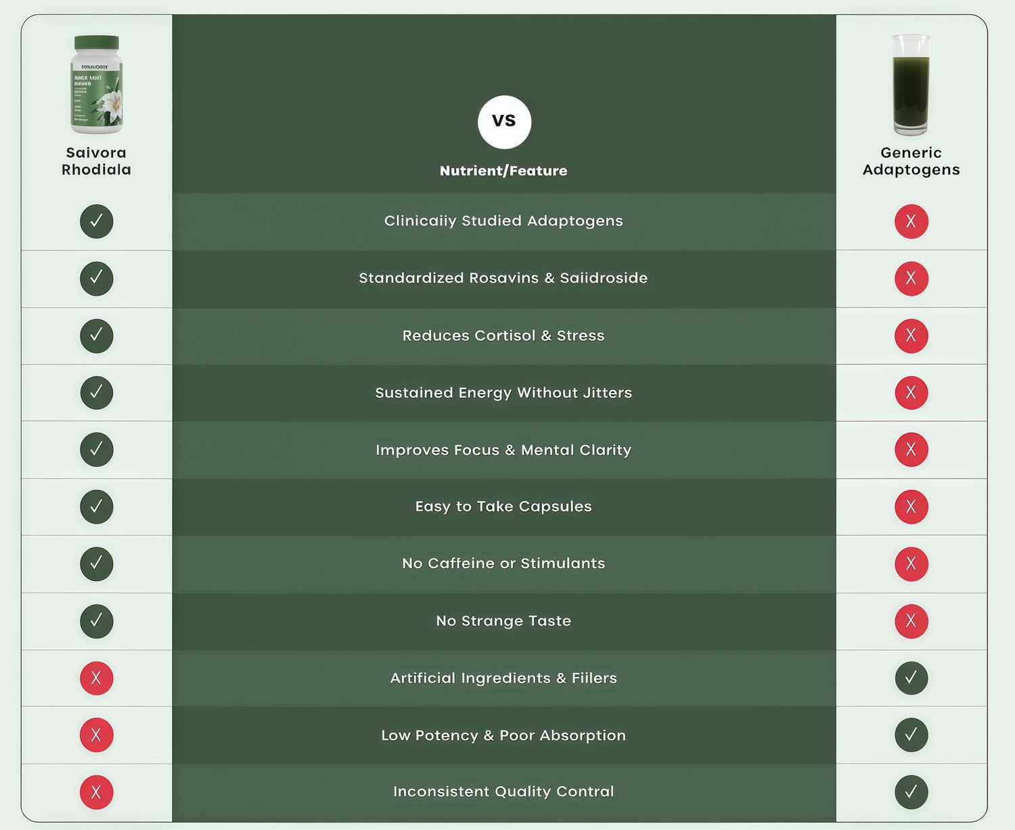Click the Generic Adaptogens green juice glass
Image resolution: width=1015 pixels, height=830 pixels.
pyautogui.click(x=911, y=85)
